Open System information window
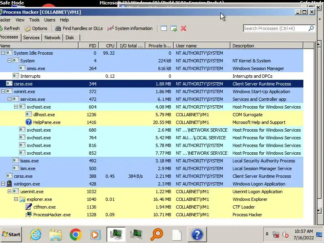The width and height of the screenshot is (324, 243). tap(130, 28)
